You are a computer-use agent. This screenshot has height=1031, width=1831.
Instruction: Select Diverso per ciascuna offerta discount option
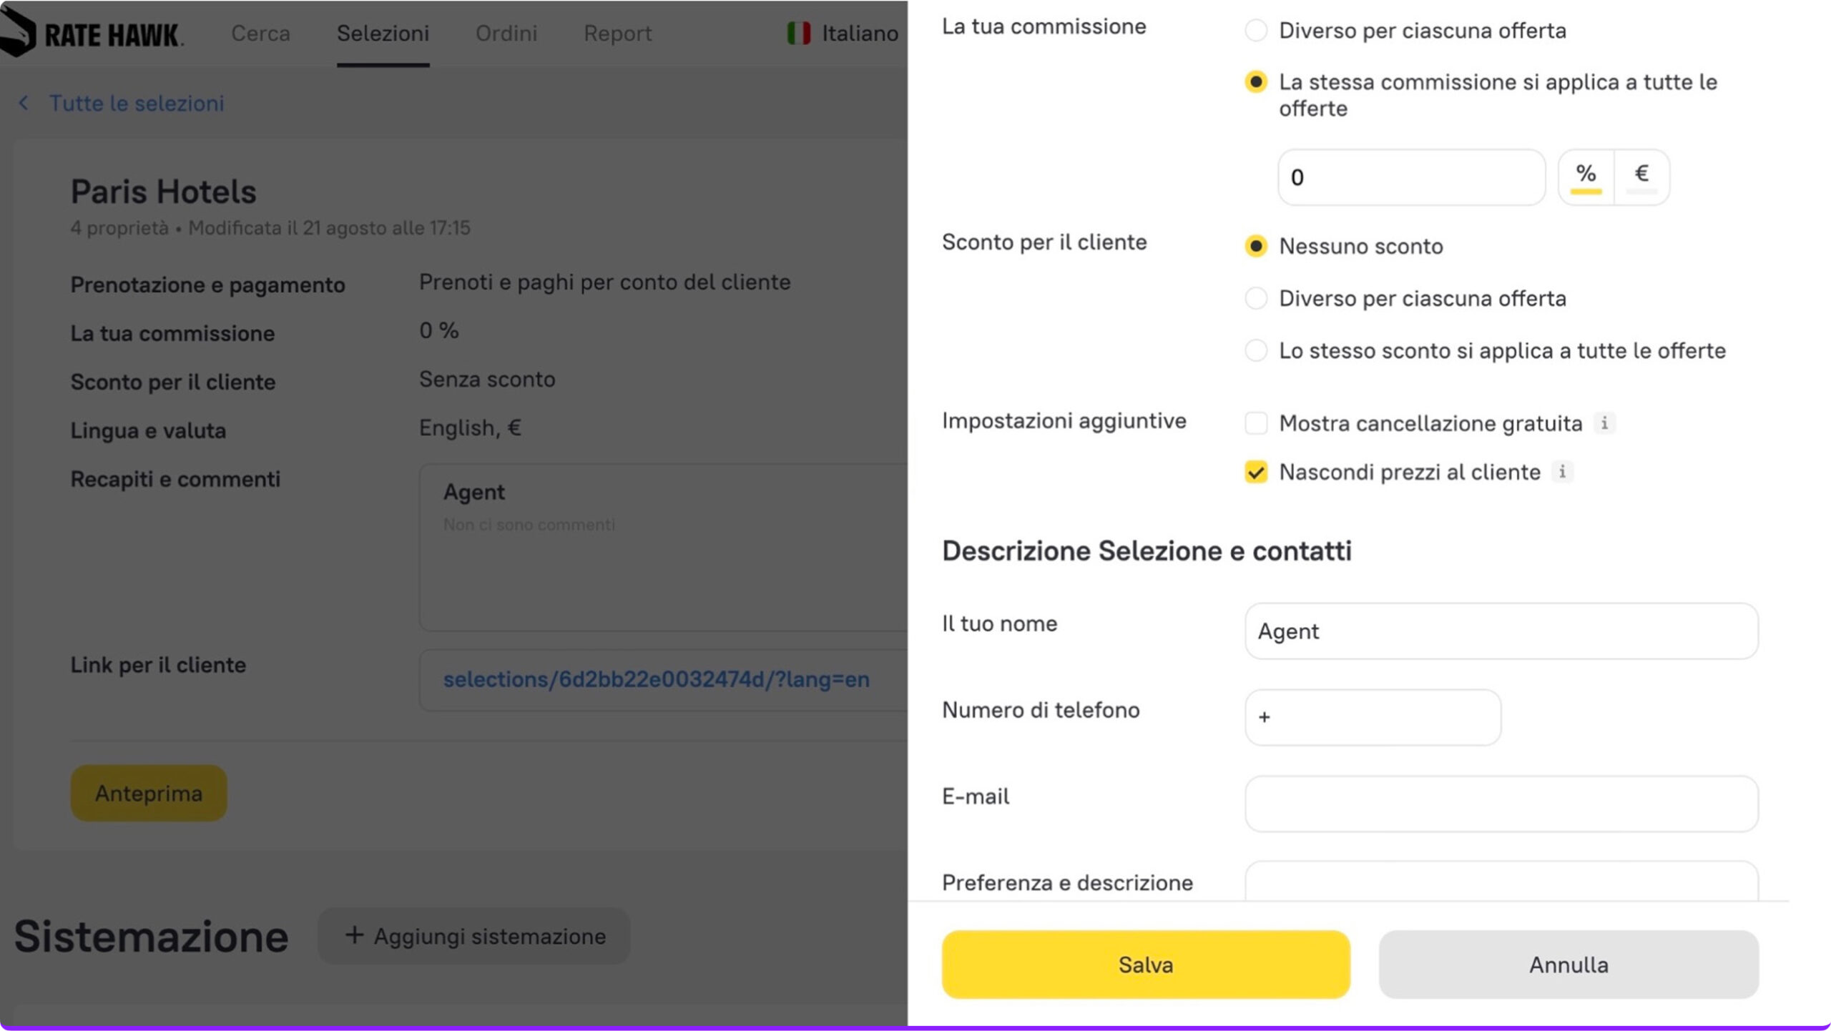[1256, 298]
